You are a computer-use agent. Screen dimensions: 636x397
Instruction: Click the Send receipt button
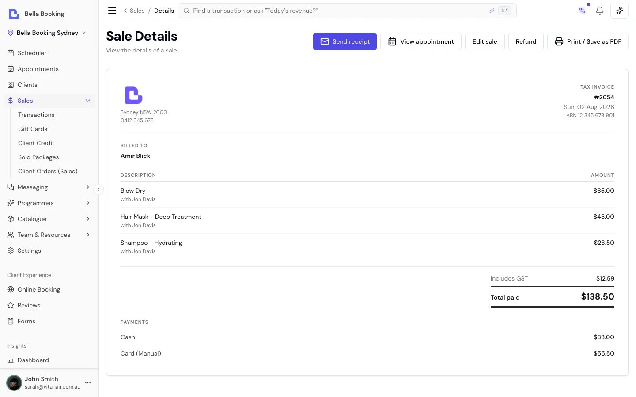(x=345, y=41)
